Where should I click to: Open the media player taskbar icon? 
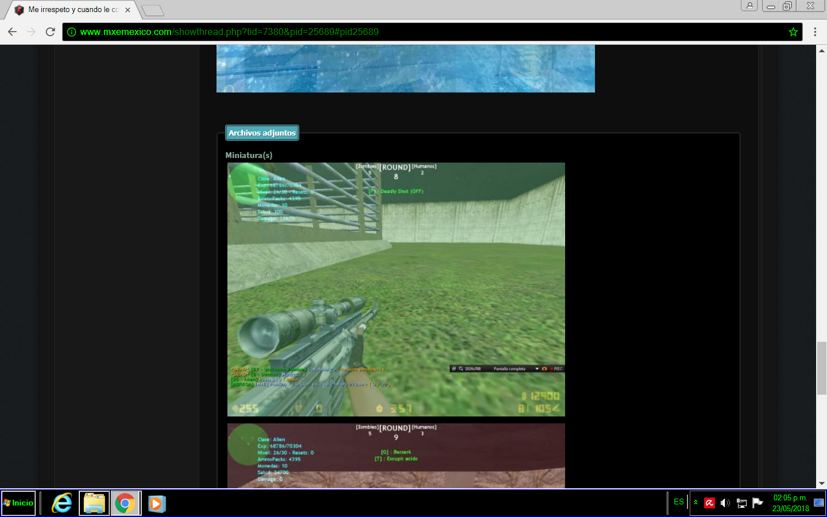[x=156, y=504]
